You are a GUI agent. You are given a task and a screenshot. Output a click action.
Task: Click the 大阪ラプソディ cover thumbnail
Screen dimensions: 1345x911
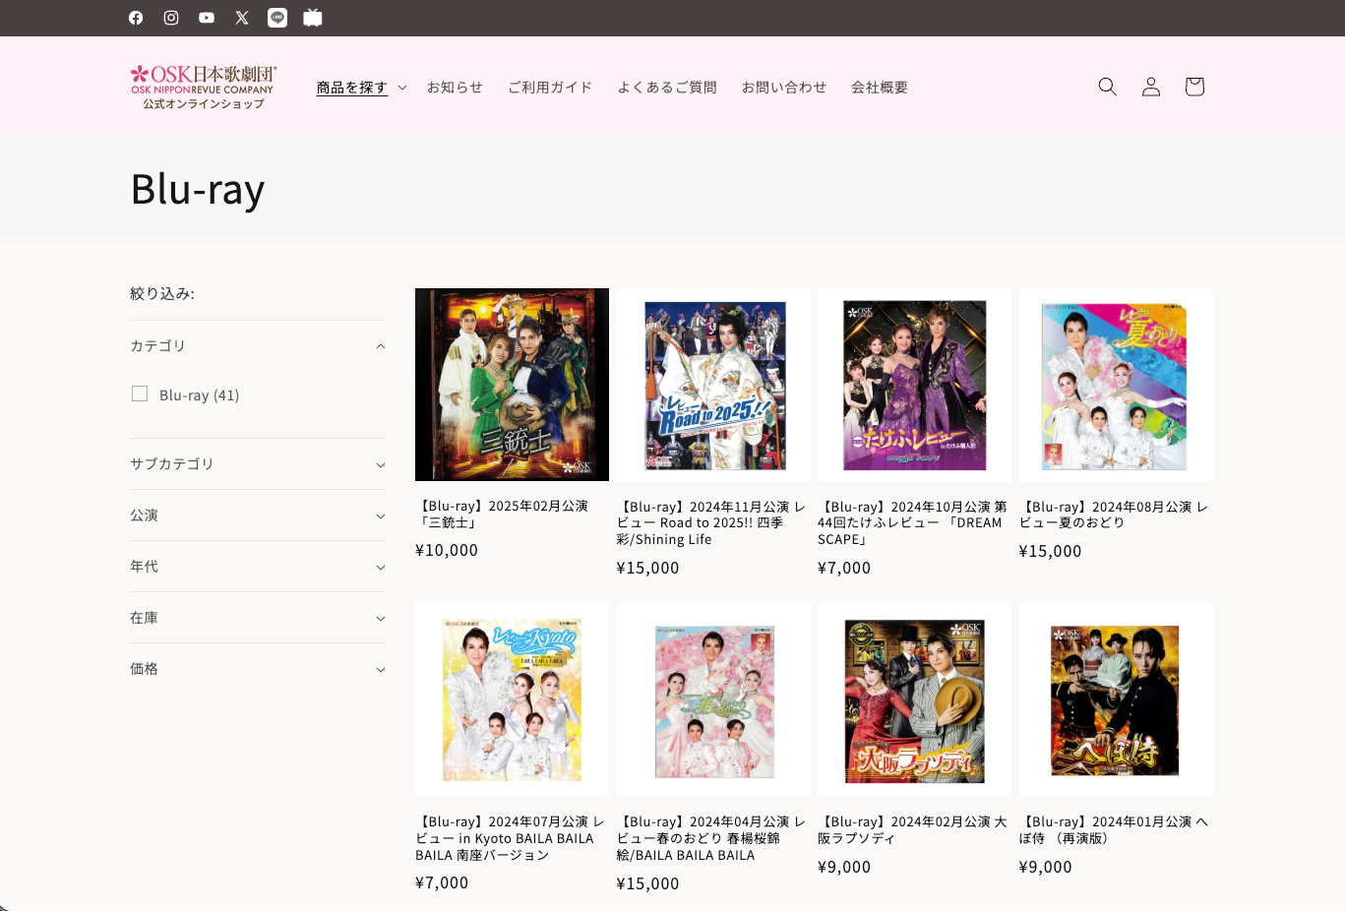click(x=914, y=699)
